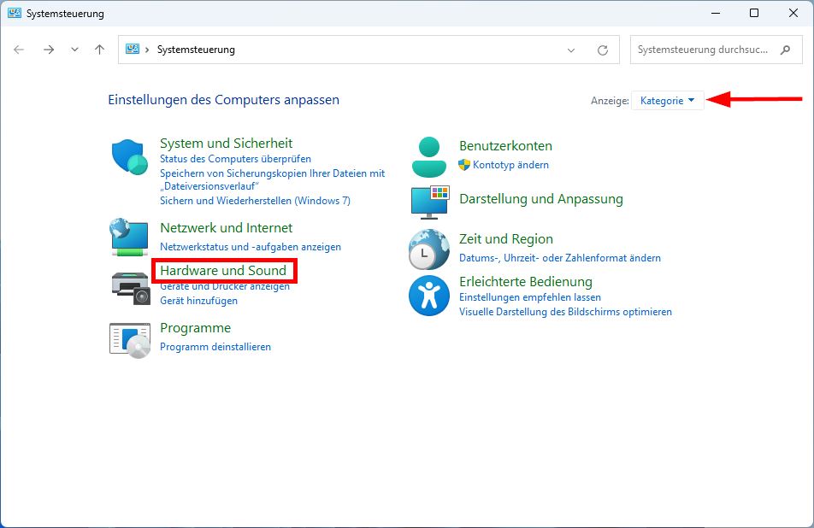Click the Zeit und Region clock icon

click(428, 250)
